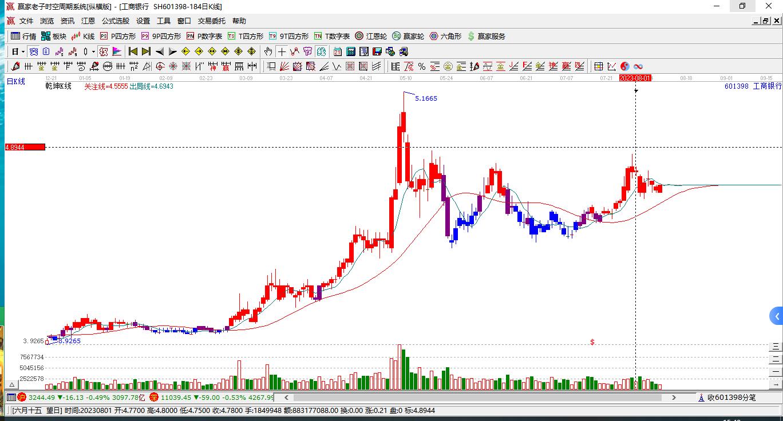Open the 9T四方形 tool
This screenshot has width=783, height=421.
coord(288,36)
